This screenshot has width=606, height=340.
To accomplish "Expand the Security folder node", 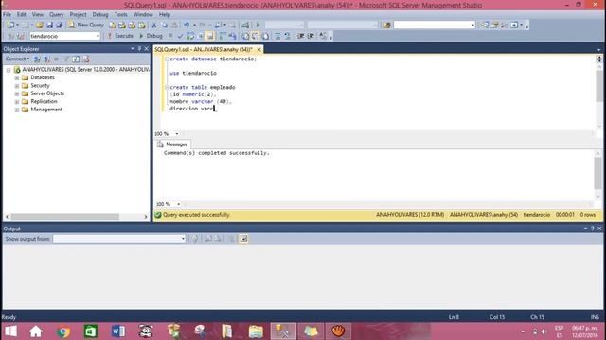I will 17,86.
